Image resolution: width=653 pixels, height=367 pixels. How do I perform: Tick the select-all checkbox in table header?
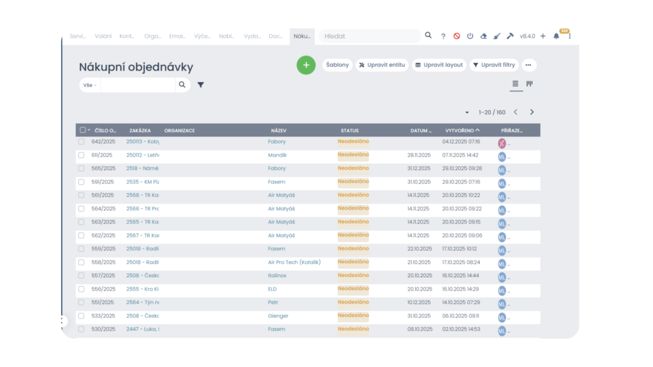[82, 130]
